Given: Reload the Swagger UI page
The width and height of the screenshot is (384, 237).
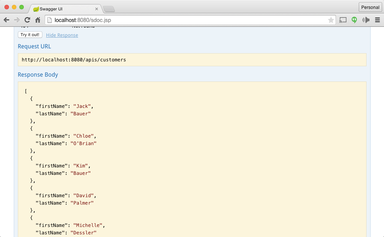Looking at the screenshot, I should click(27, 20).
